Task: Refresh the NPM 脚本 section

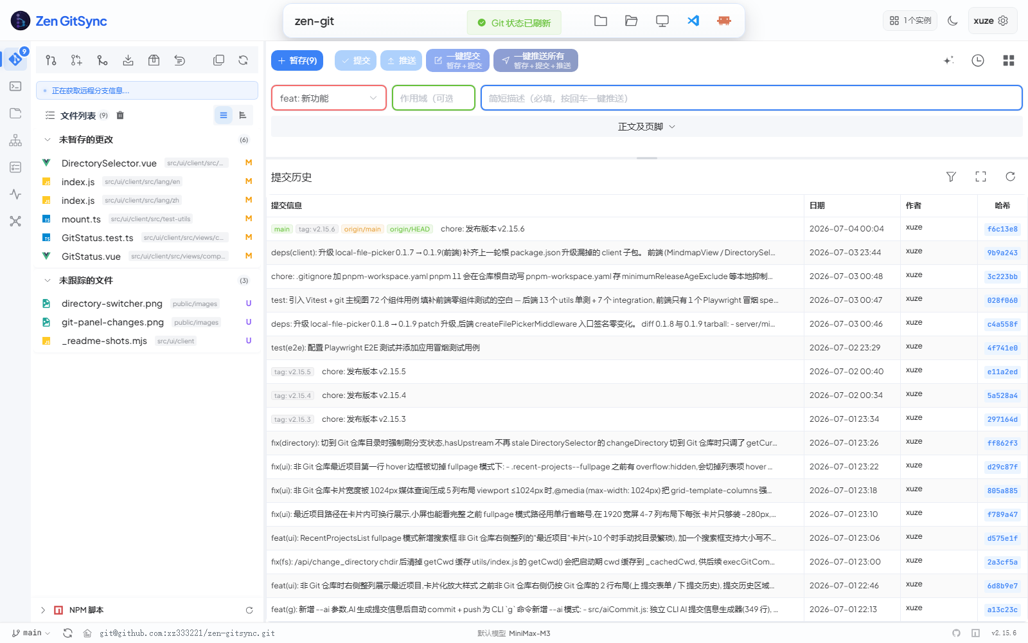Action: coord(249,610)
